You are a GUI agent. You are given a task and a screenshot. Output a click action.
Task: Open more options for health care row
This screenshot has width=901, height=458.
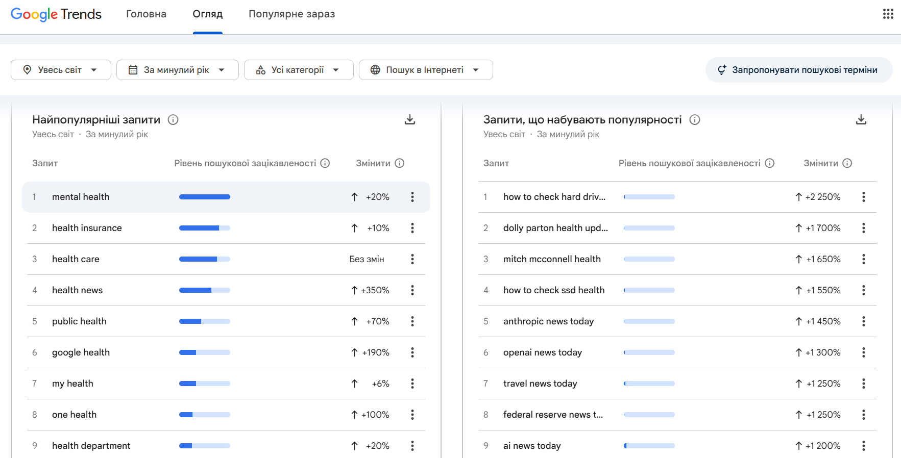(412, 259)
